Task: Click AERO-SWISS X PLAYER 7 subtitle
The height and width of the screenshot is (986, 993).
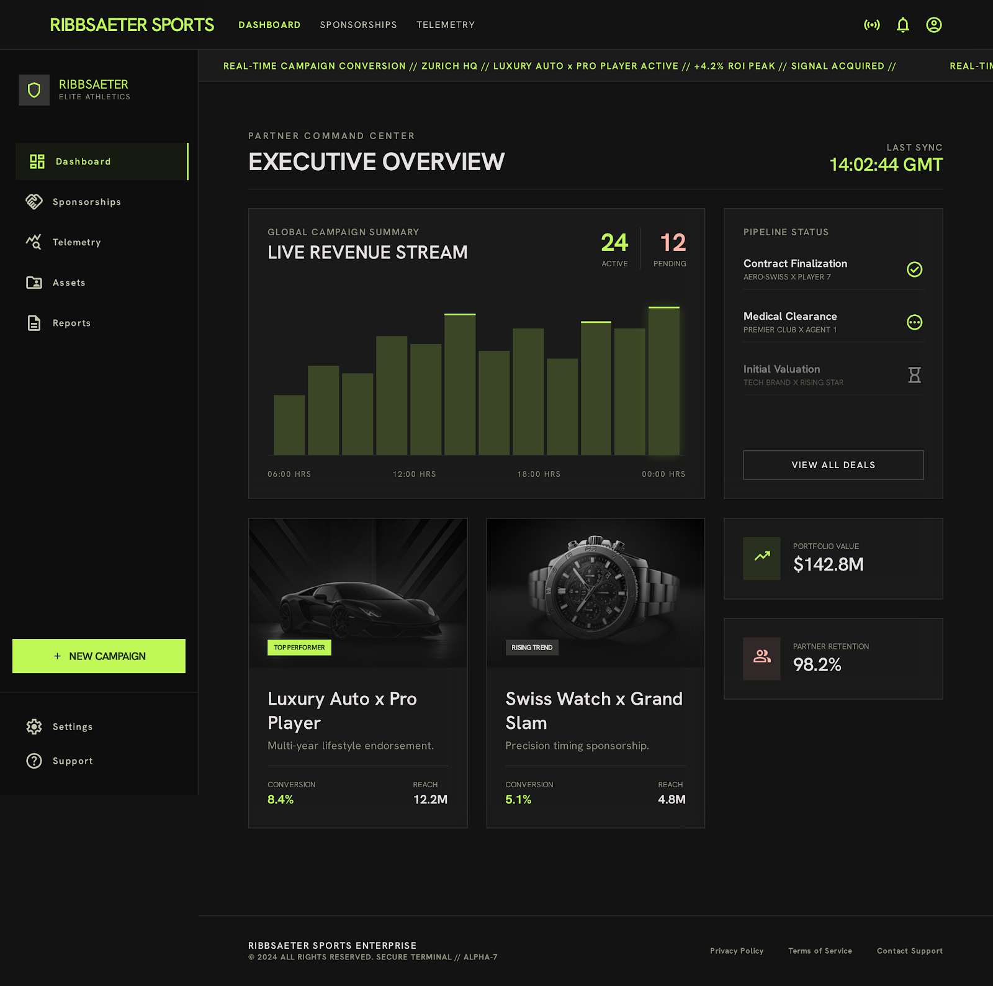Action: (x=787, y=277)
